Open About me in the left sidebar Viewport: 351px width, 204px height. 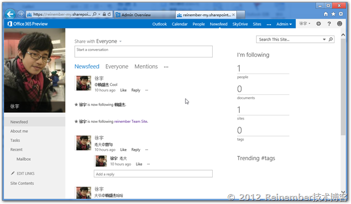point(19,131)
